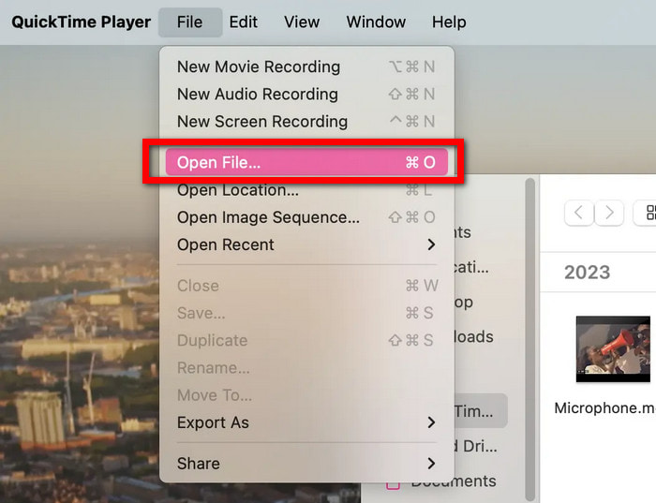Choose New Audio Recording

point(306,94)
